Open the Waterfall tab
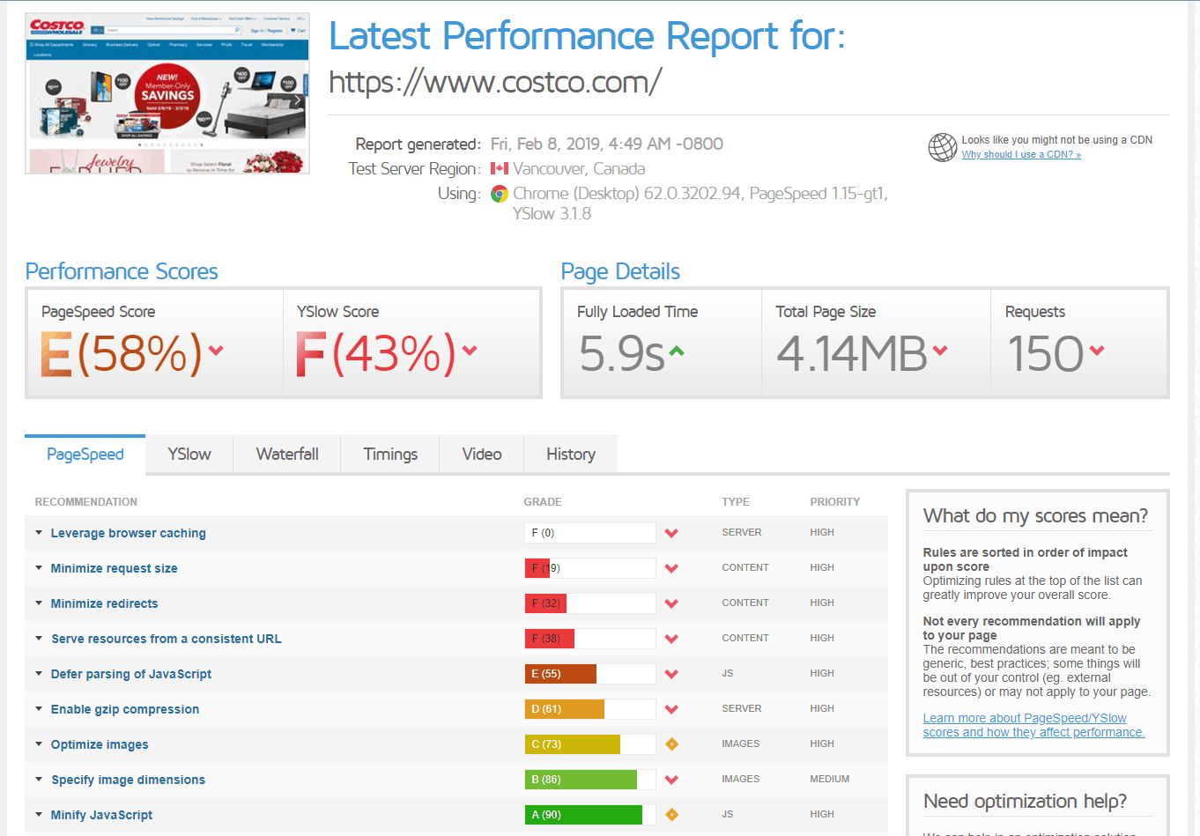1200x836 pixels. tap(287, 455)
